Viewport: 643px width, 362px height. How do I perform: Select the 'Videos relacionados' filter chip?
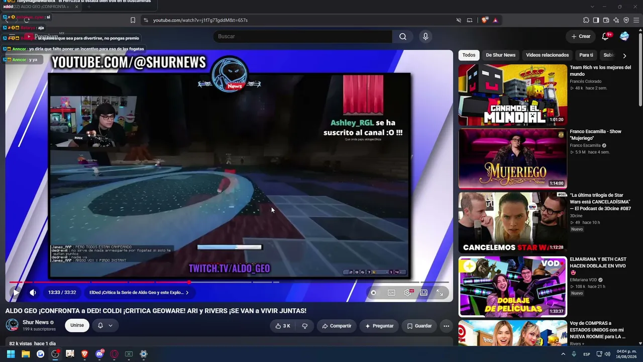547,55
